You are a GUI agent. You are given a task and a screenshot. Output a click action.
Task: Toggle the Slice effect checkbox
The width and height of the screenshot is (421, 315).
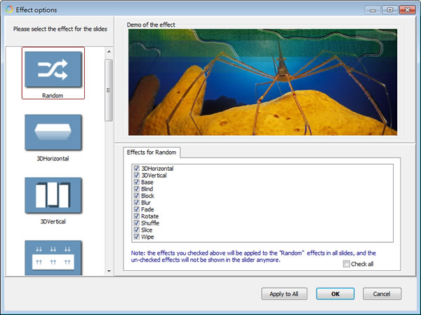pos(136,230)
